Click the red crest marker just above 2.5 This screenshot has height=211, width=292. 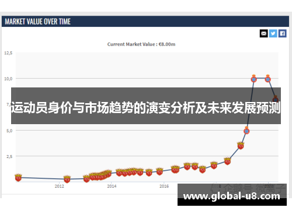241,145
